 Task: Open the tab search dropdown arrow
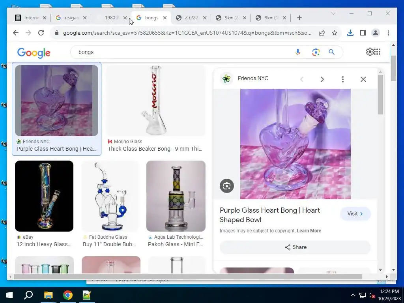tap(333, 13)
